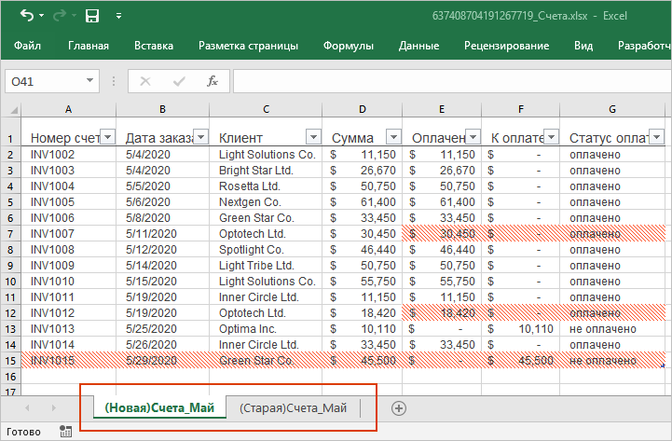672x441 pixels.
Task: Click the formula bar input field
Action: [x=447, y=82]
